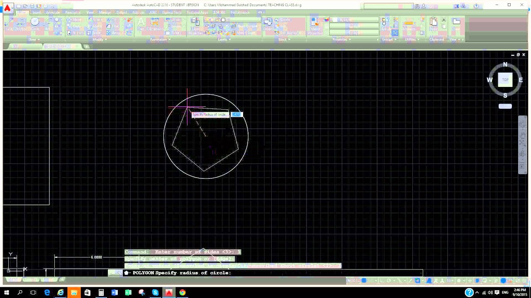Image resolution: width=531 pixels, height=298 pixels.
Task: Open the Express Tools ribbon tab
Action: 172,12
